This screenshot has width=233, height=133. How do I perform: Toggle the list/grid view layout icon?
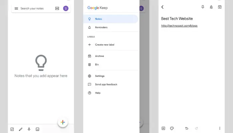point(57,8)
